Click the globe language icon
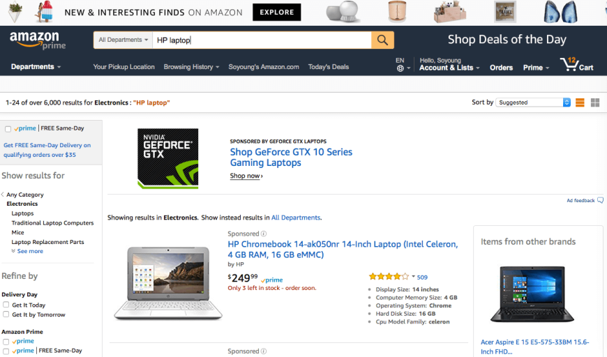The width and height of the screenshot is (607, 357). click(x=400, y=68)
